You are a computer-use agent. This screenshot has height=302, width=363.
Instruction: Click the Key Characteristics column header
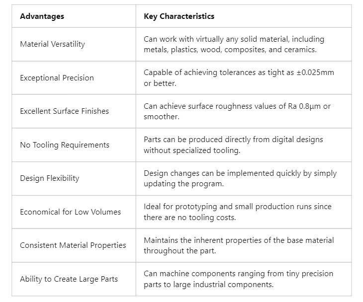[179, 16]
